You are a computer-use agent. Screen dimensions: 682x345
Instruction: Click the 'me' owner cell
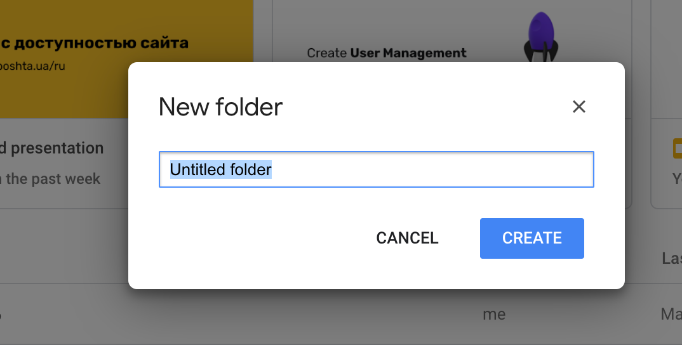tap(494, 313)
